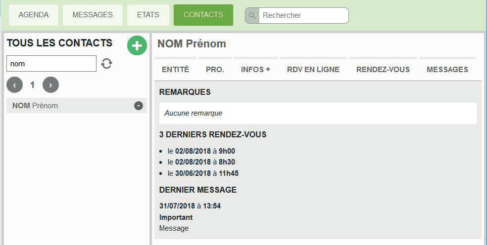Show the INFOS + tab
487x245 pixels.
click(x=255, y=70)
